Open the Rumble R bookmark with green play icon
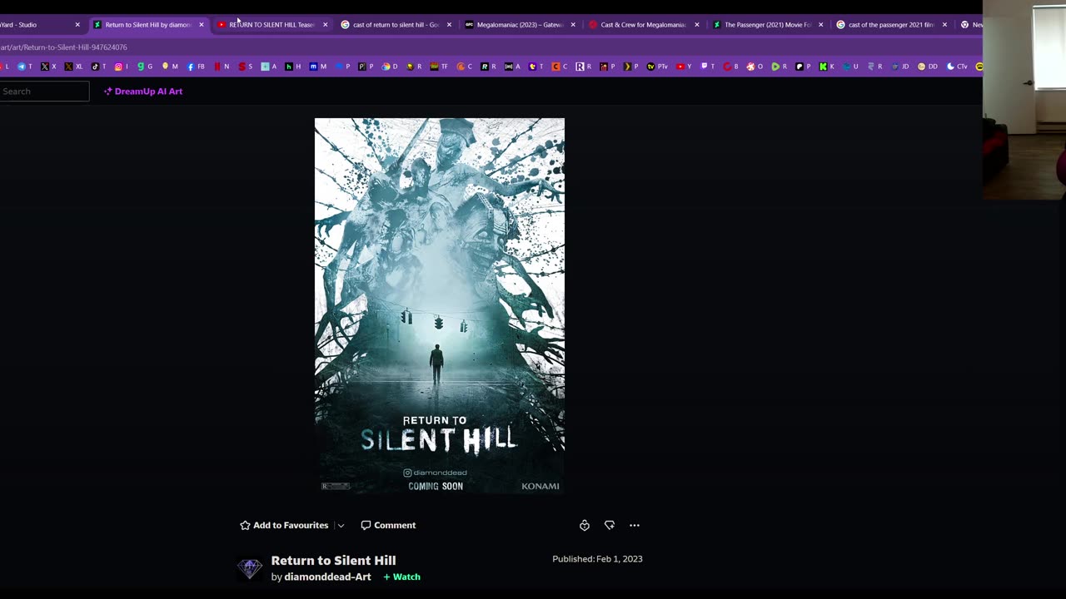 (780, 67)
